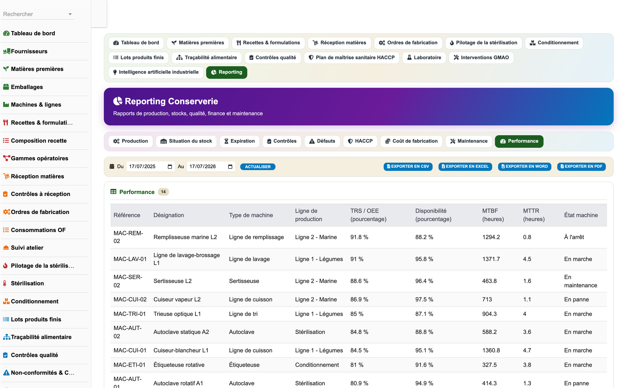Click the Consommations OF list icon
Screen dimensions: 627x388
click(x=6, y=230)
